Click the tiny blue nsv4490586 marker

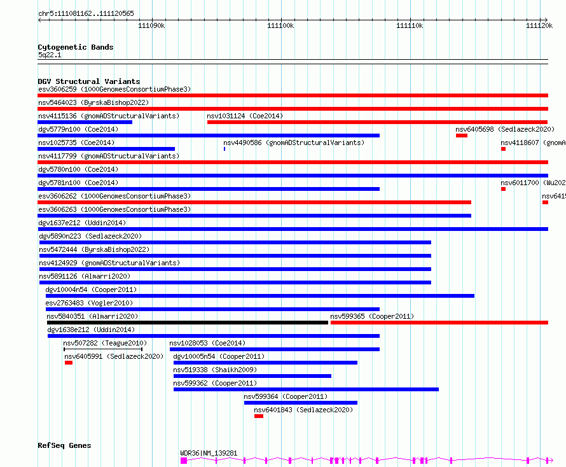click(x=224, y=149)
